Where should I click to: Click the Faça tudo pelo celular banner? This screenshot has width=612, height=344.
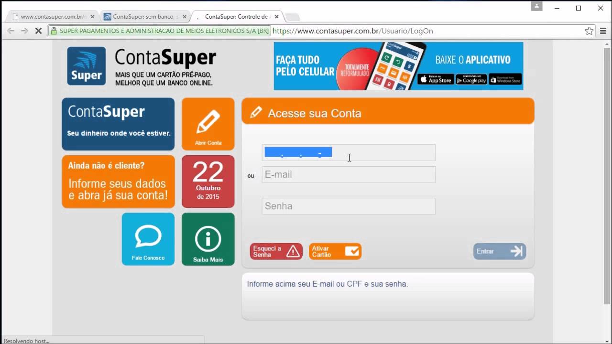398,66
